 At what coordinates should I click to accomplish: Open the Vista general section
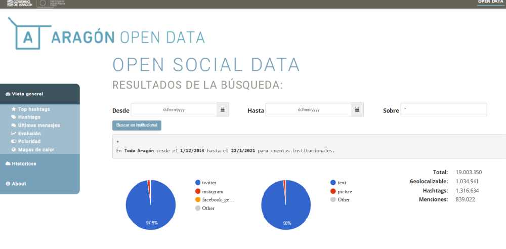(x=39, y=94)
